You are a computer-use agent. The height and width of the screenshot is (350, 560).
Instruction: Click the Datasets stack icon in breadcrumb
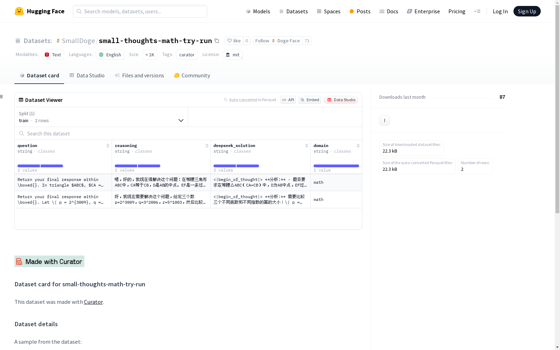(18, 41)
